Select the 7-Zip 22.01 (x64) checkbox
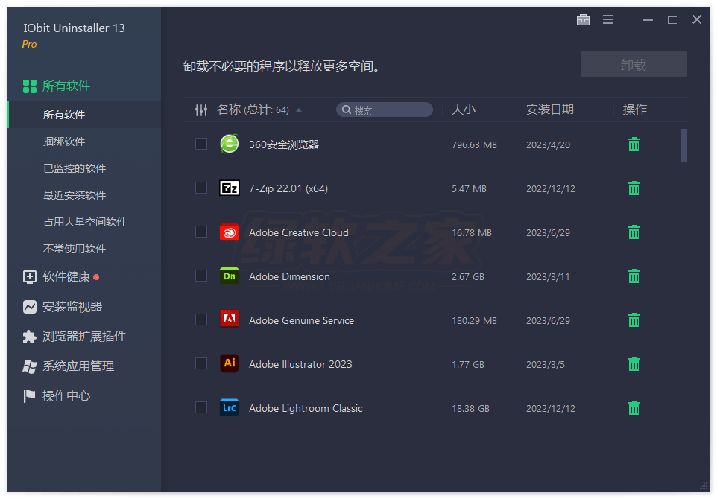This screenshot has width=717, height=499. [x=201, y=188]
